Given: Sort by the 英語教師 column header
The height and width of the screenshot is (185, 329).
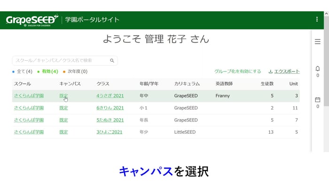Looking at the screenshot, I should 224,84.
